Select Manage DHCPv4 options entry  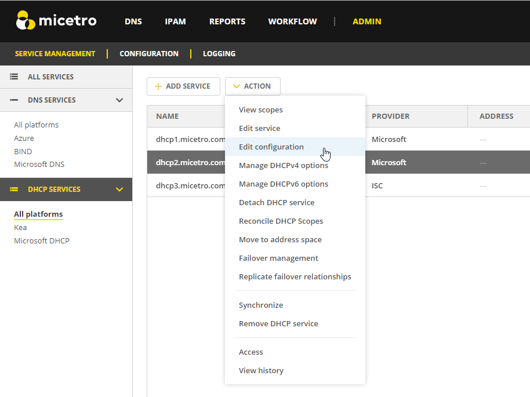(x=295, y=165)
